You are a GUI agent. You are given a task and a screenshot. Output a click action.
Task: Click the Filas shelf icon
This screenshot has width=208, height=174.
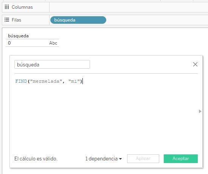7,20
